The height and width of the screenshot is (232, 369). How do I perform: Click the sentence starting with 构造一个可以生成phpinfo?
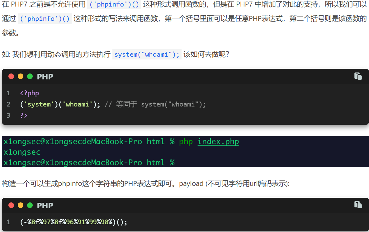146,183
